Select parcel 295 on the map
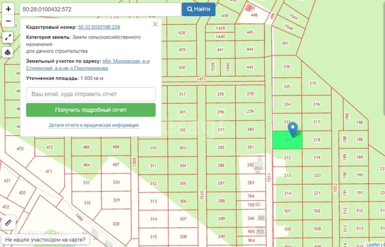The height and width of the screenshot is (247, 385). click(x=221, y=94)
